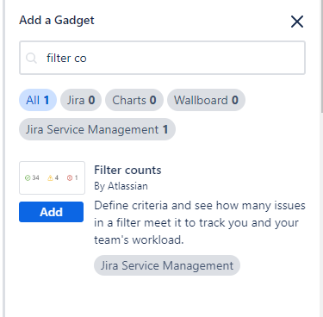Click the Filter counts preview thumbnail
The width and height of the screenshot is (323, 317).
(x=52, y=177)
